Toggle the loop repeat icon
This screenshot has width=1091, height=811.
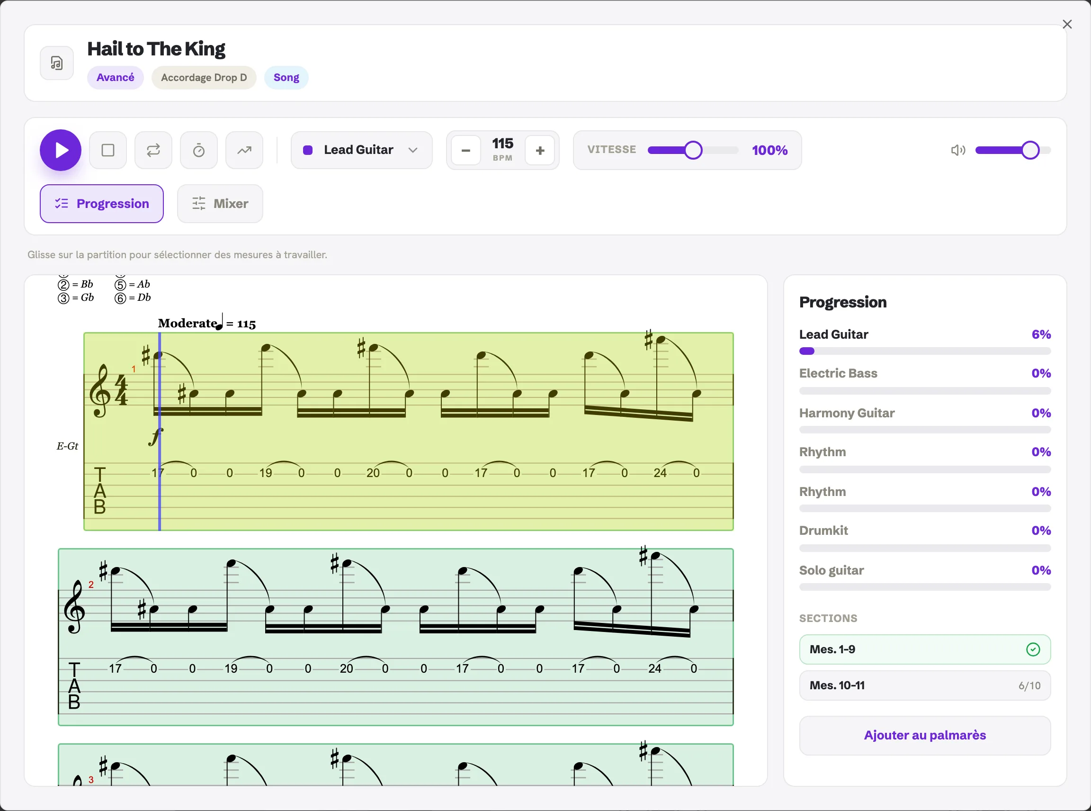(153, 150)
